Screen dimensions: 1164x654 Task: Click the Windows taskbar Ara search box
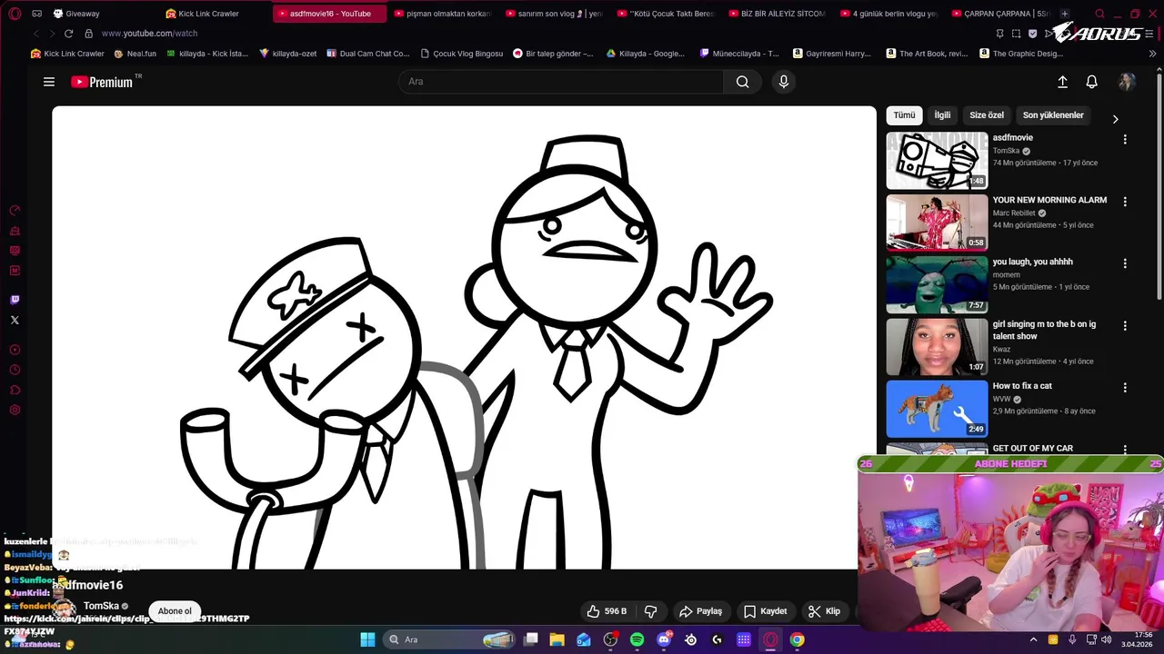pos(450,639)
